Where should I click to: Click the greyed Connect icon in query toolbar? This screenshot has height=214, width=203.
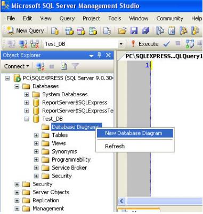(12, 44)
